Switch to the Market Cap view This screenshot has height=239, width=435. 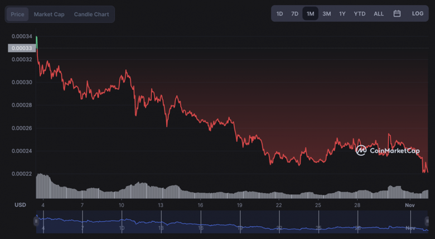click(49, 14)
